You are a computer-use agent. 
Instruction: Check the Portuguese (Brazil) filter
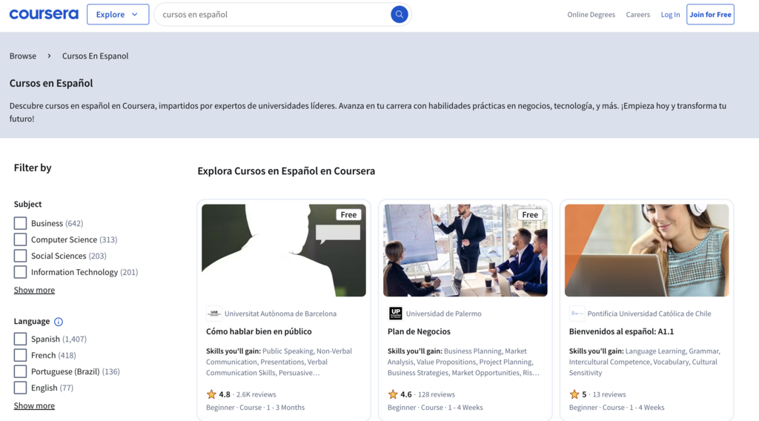tap(20, 371)
